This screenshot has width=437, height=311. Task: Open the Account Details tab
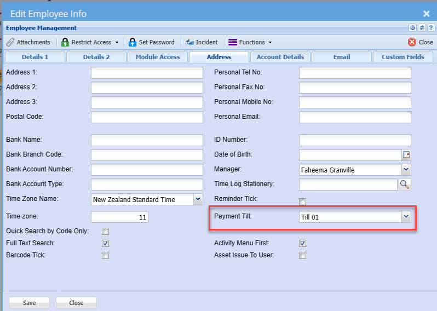[280, 57]
